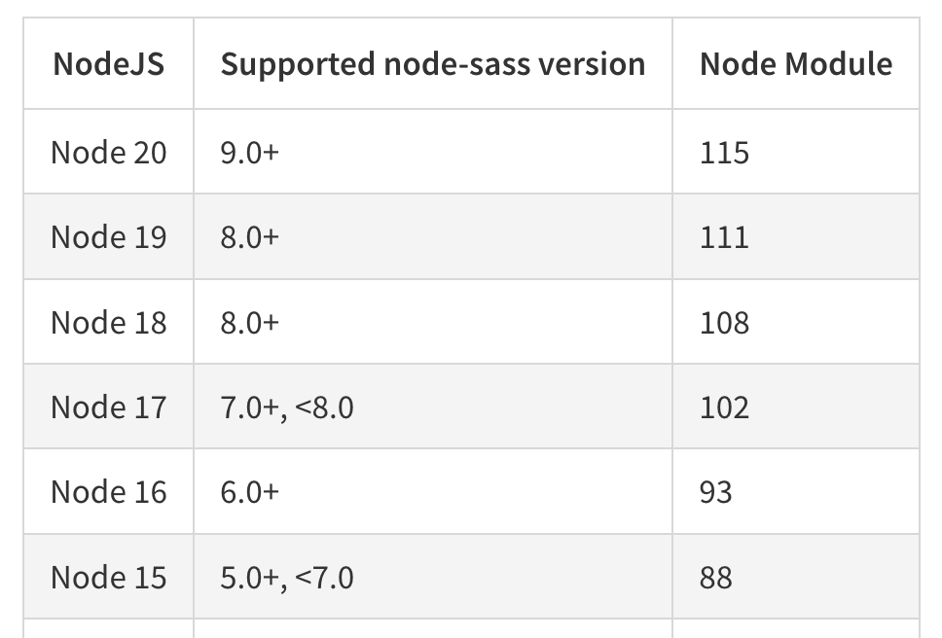
Task: Click the NodeJS column header
Action: click(x=109, y=63)
